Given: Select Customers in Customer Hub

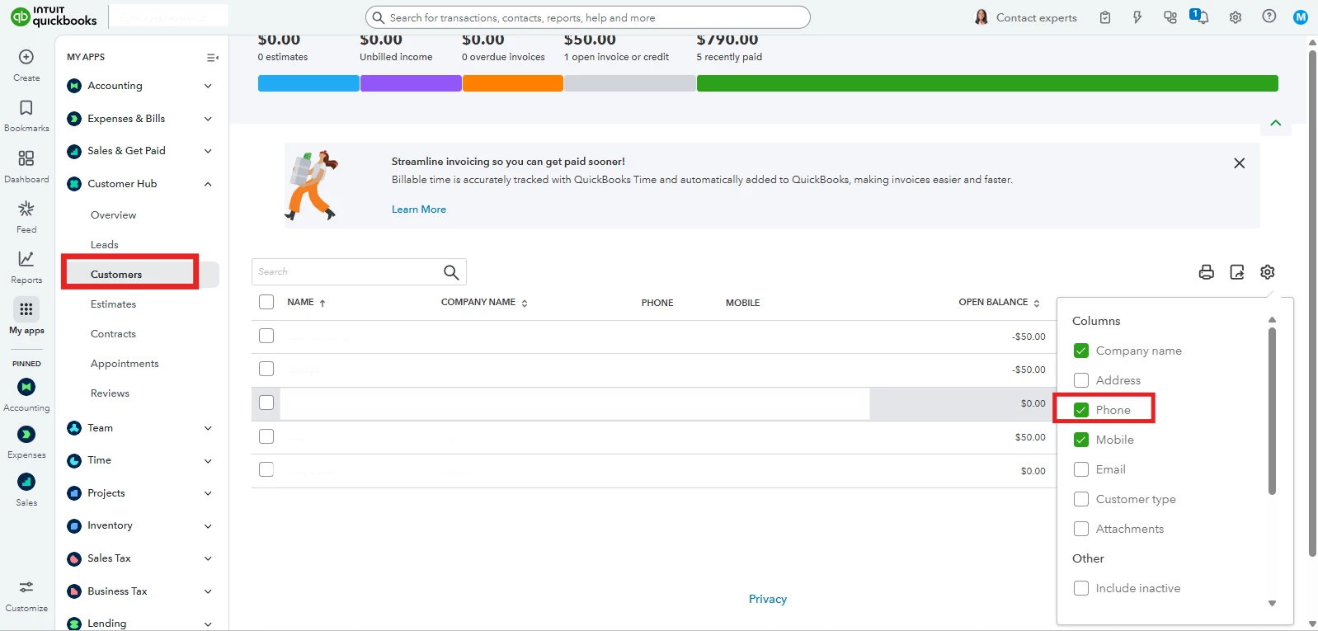Looking at the screenshot, I should (116, 275).
